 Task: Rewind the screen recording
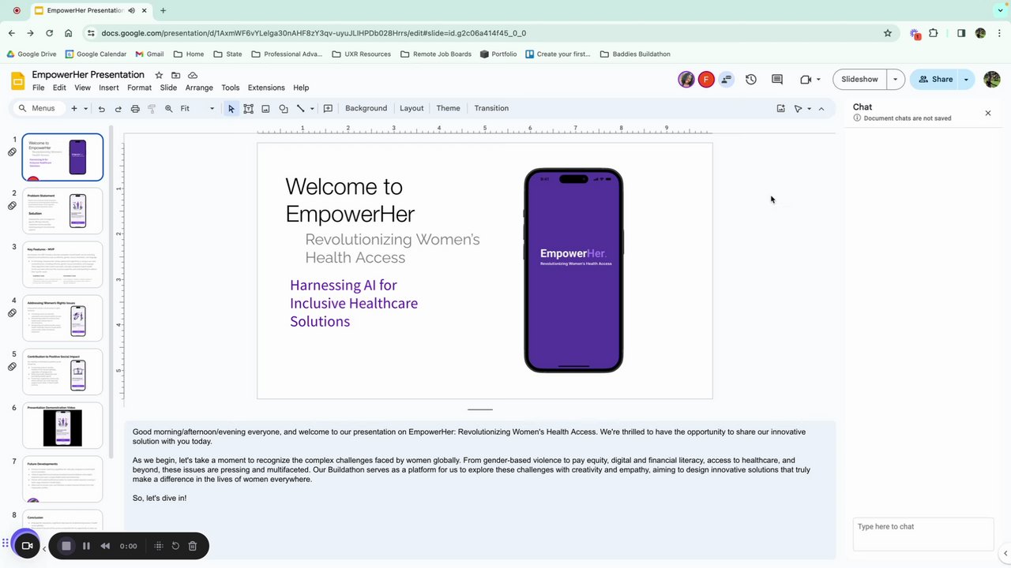(105, 546)
